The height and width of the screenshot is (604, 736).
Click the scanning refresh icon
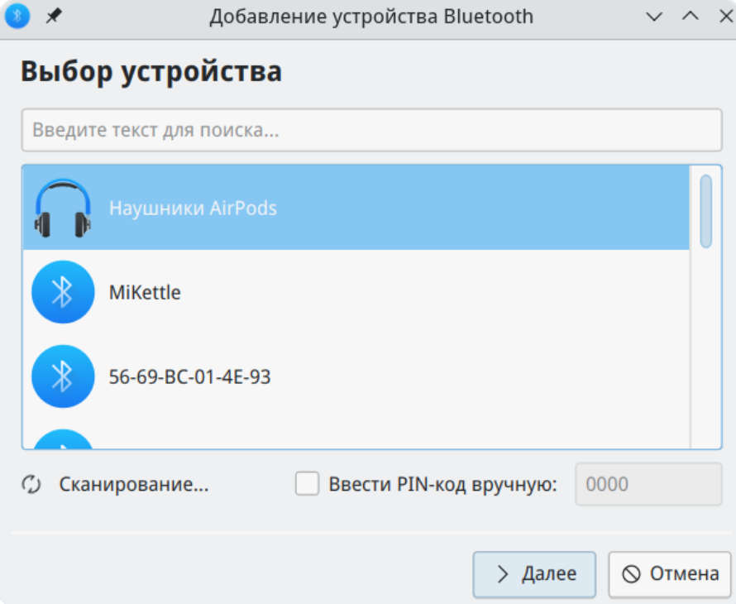coord(31,485)
